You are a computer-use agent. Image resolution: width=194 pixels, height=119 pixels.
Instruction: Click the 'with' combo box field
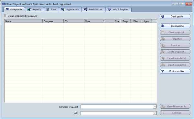119,113
